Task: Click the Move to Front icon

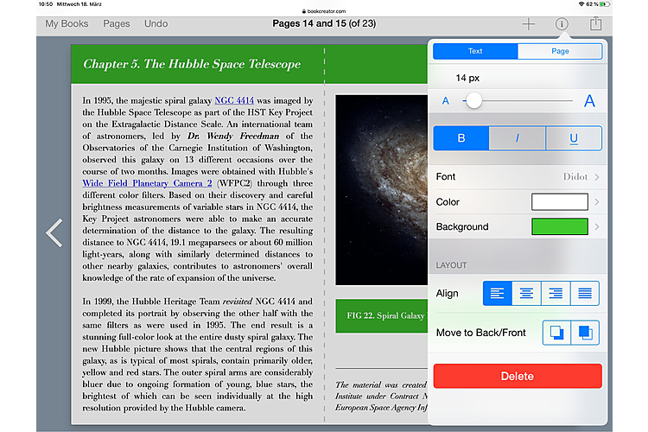Action: [585, 333]
